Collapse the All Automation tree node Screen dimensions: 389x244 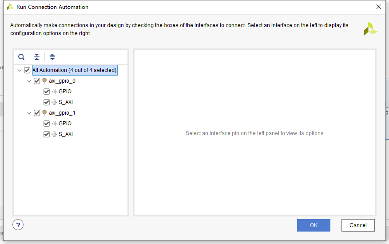pos(20,70)
